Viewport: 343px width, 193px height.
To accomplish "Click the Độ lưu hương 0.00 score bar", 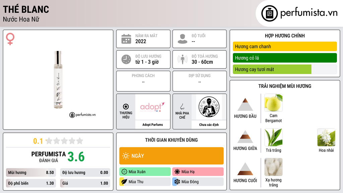I will (x=85, y=173).
